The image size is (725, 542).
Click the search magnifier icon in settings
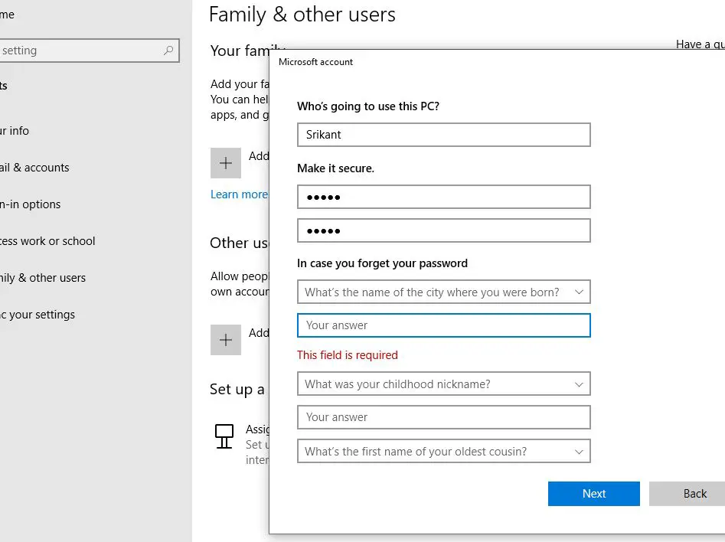168,50
